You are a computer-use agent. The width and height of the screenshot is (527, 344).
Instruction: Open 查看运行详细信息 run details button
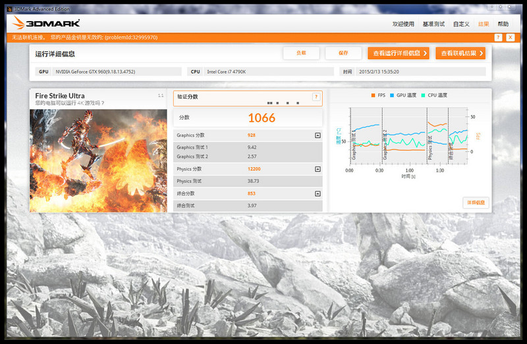(x=399, y=53)
